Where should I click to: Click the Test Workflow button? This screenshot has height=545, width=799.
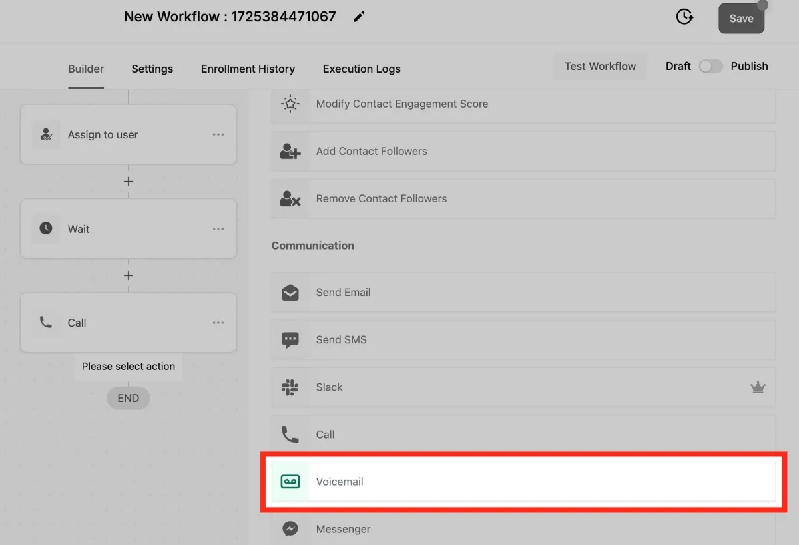[600, 67]
